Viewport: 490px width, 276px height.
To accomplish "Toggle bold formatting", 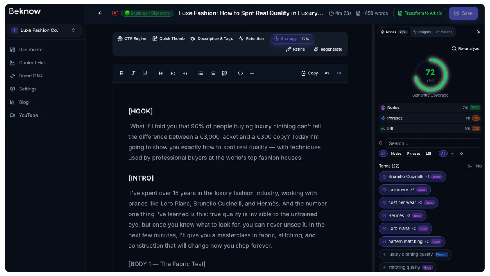I will tap(121, 73).
